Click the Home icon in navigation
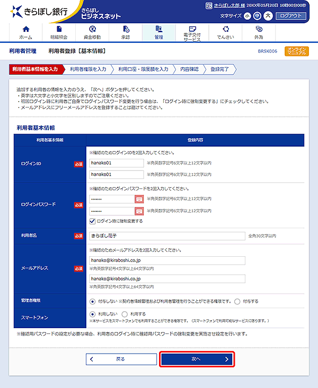 [25, 29]
